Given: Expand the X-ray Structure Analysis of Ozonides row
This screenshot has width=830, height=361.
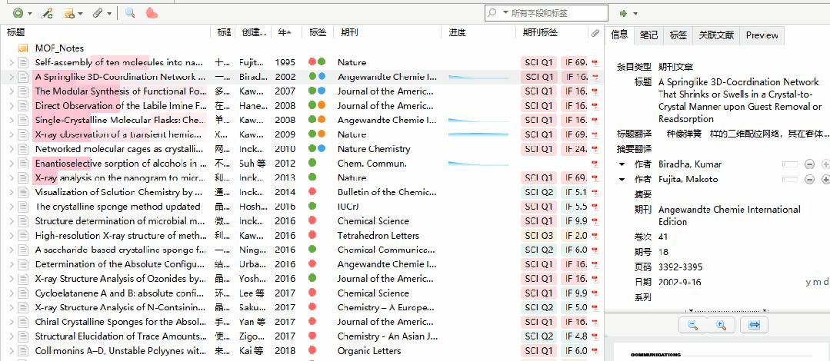Looking at the screenshot, I should tap(11, 279).
